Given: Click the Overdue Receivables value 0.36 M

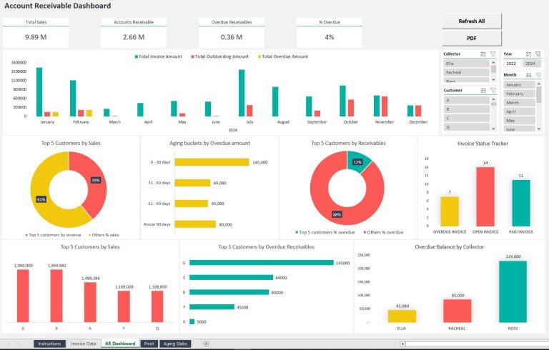Looking at the screenshot, I should pyautogui.click(x=232, y=37).
